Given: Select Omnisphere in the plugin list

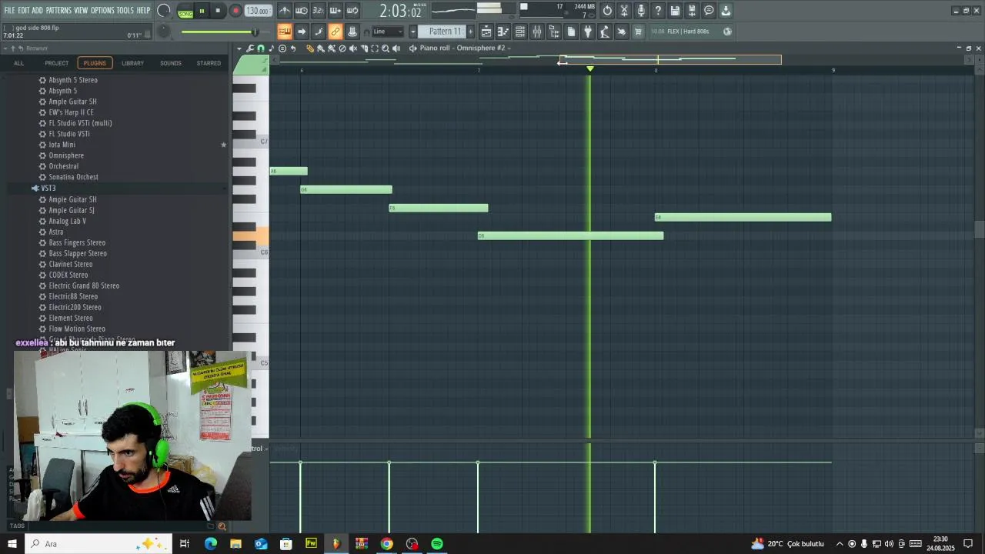Looking at the screenshot, I should 66,155.
